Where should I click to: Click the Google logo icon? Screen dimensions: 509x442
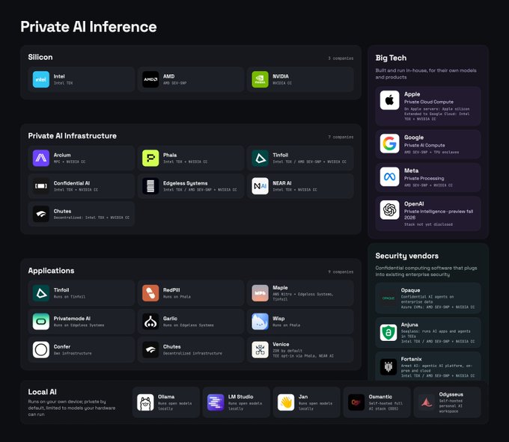389,144
